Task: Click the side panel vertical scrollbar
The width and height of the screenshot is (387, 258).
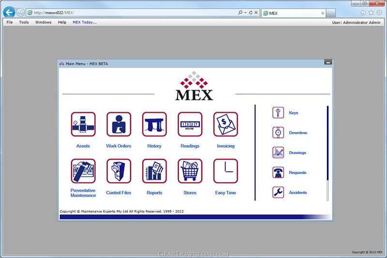Action: (x=327, y=153)
